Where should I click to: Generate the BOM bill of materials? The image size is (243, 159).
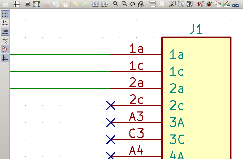point(236,4)
